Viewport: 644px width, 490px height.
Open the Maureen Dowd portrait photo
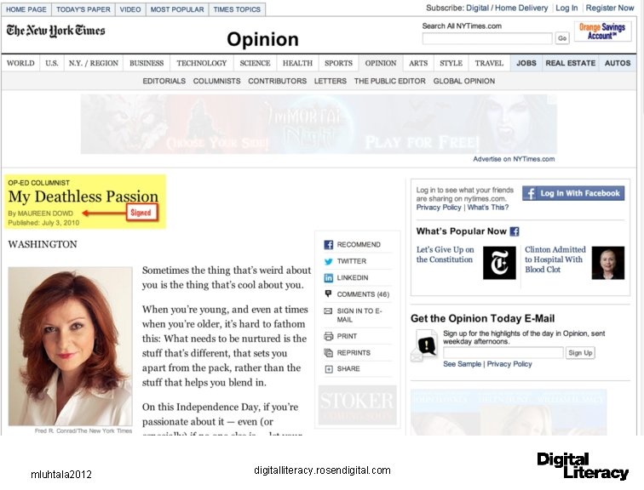click(x=70, y=346)
